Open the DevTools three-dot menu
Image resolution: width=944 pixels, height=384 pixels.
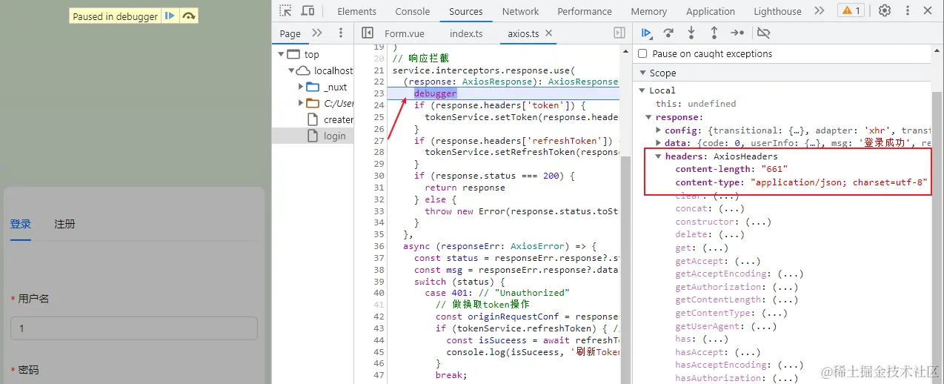907,11
